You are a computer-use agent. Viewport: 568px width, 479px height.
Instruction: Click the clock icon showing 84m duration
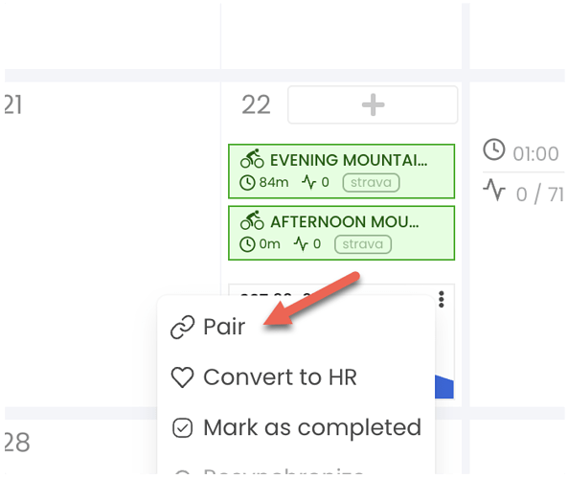[x=247, y=183]
